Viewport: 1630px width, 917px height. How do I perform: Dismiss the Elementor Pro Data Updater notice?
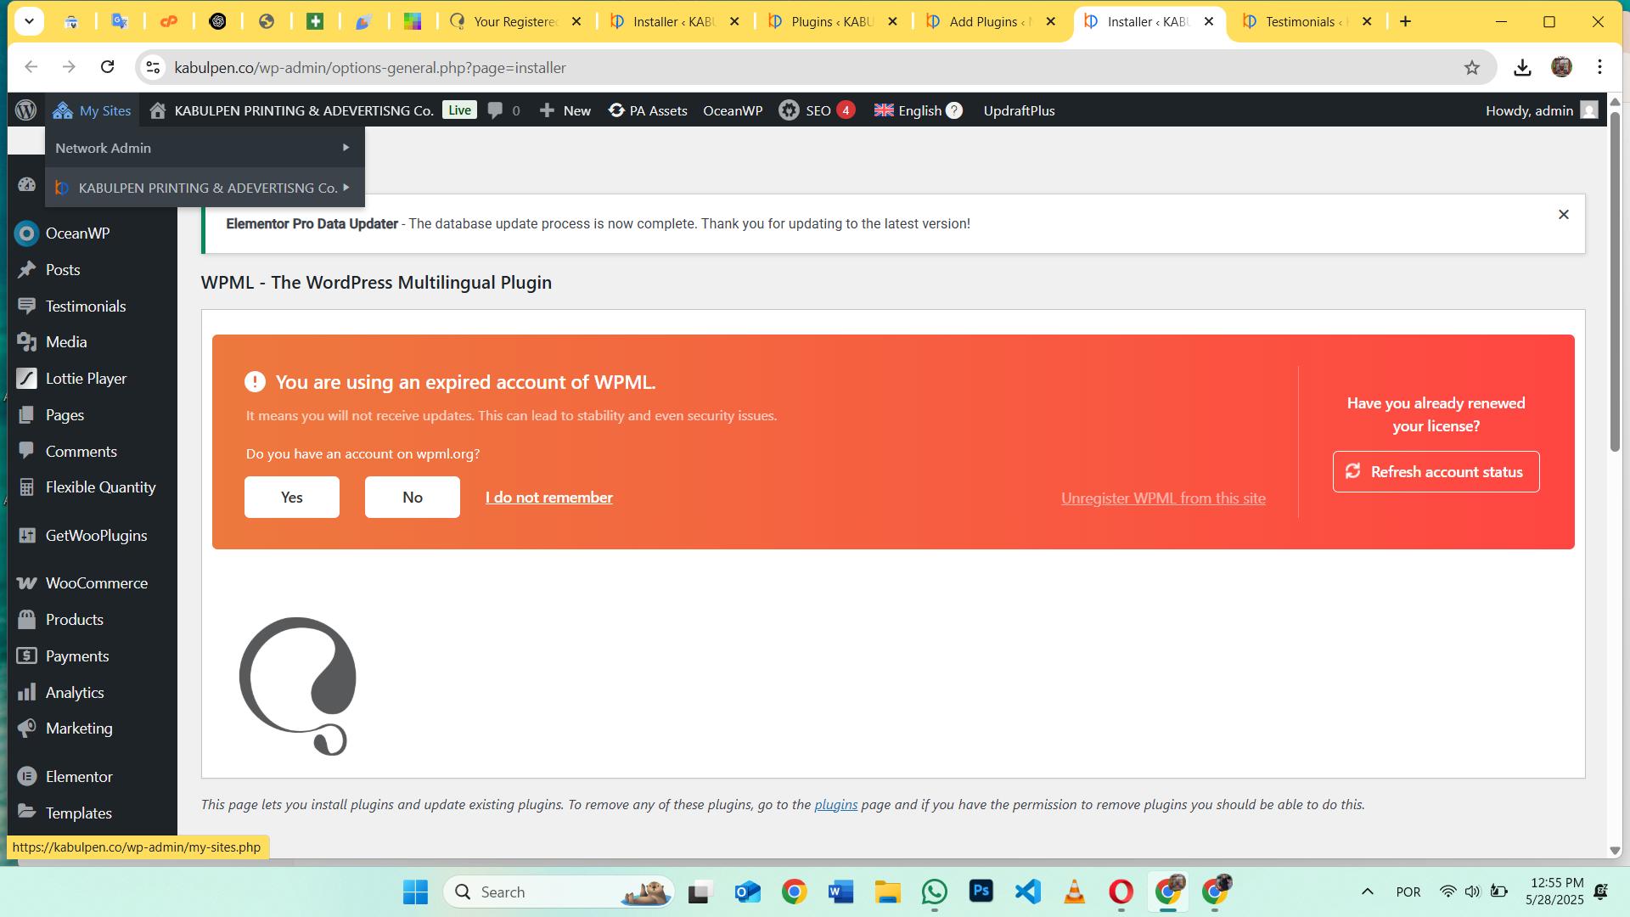pyautogui.click(x=1563, y=214)
